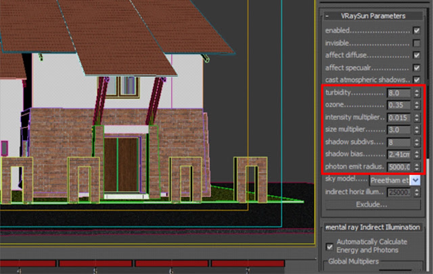Toggle the affect diffuse checkbox

click(x=417, y=55)
